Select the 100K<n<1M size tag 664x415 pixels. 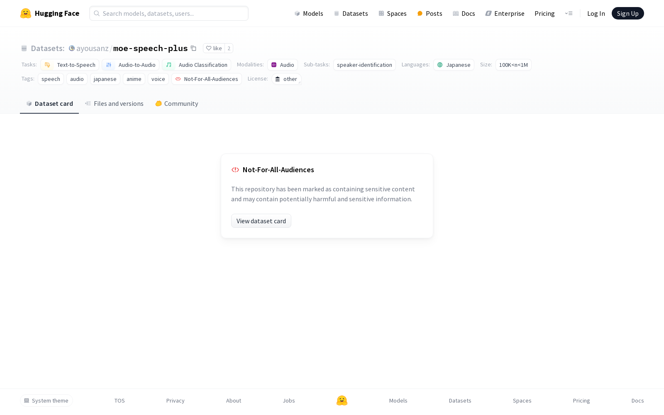[513, 65]
